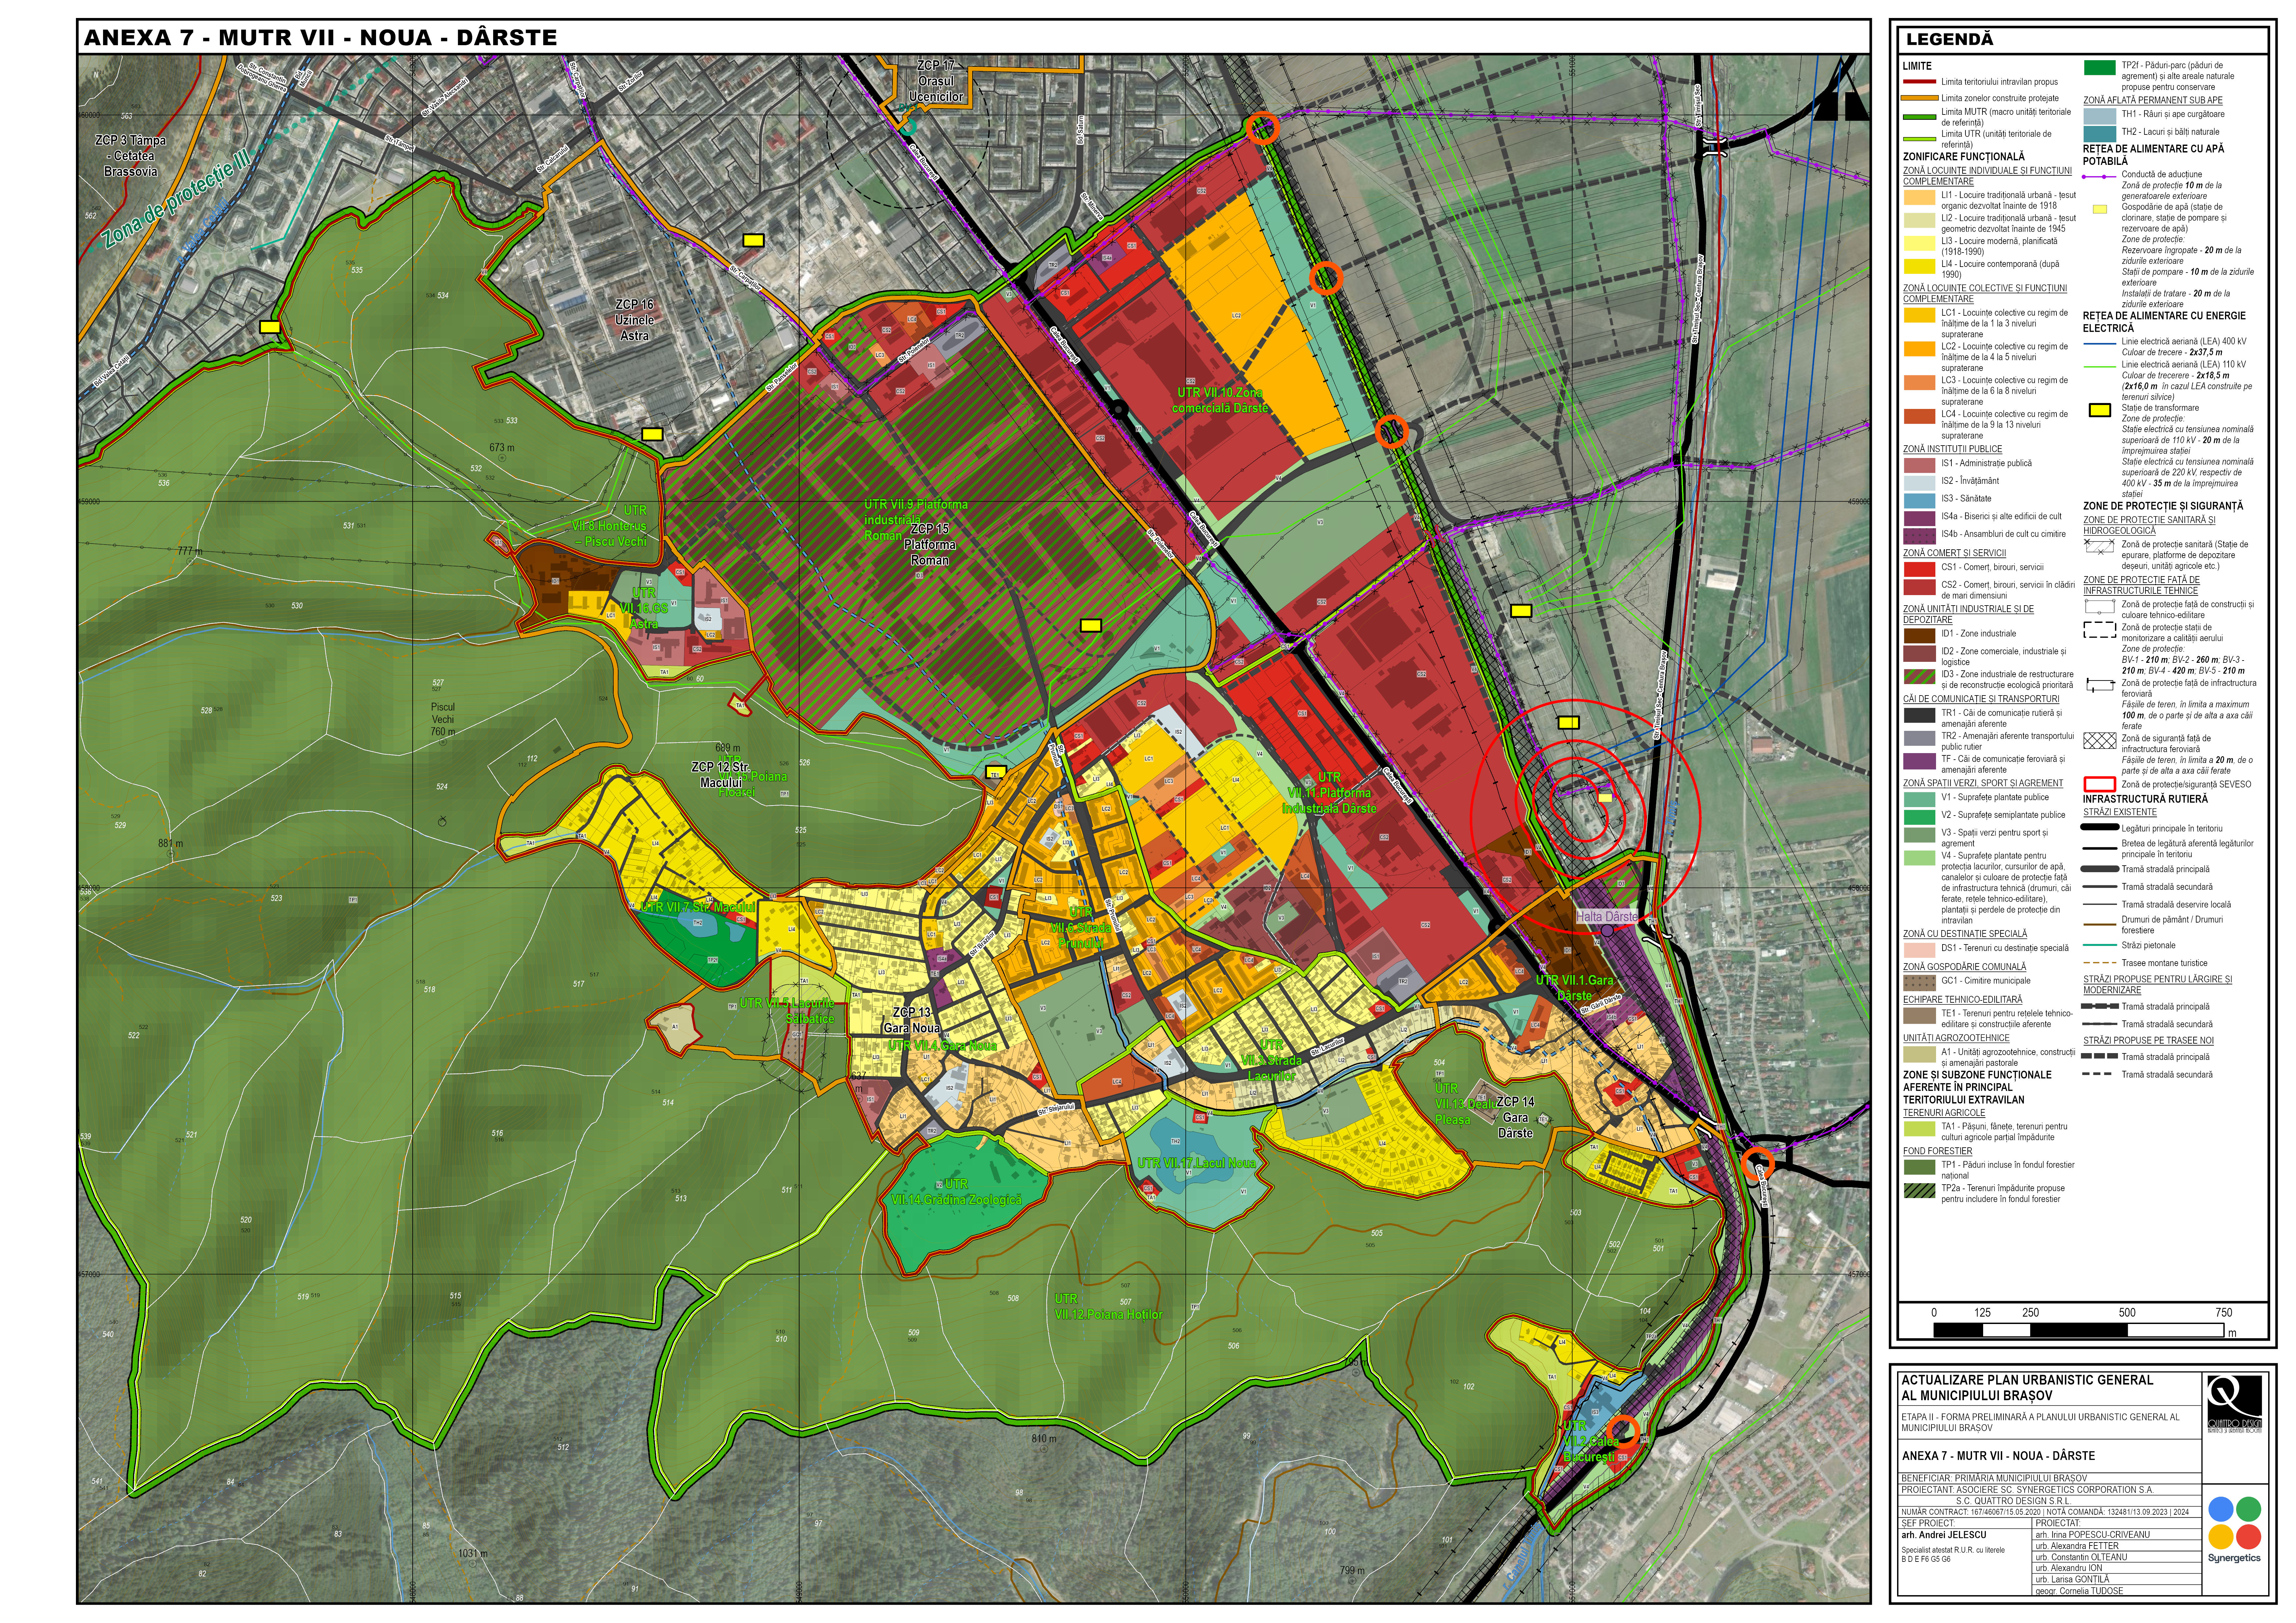Click the 'Halta Dârste' station marker label
Screen dimensions: 2296x1623
click(x=1607, y=916)
